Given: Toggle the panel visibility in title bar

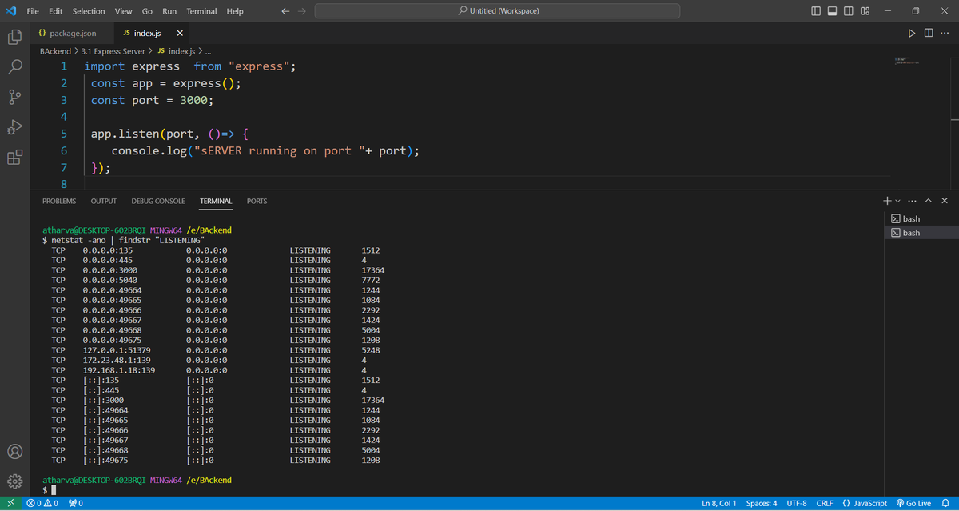Looking at the screenshot, I should [x=831, y=10].
